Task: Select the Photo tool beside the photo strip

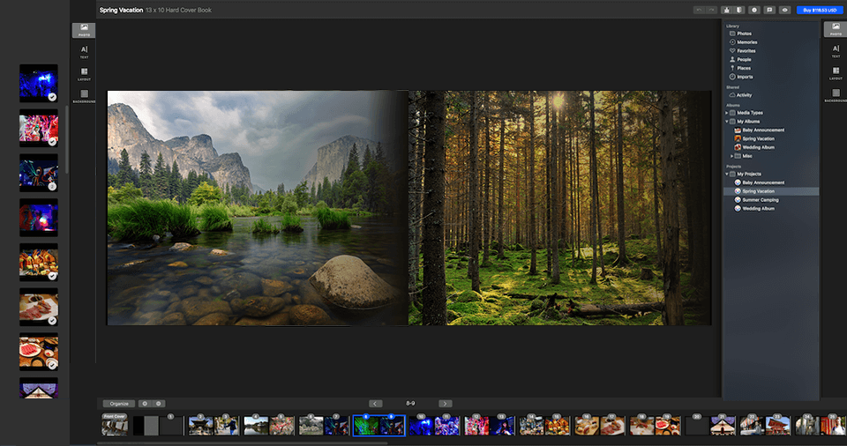Action: click(x=84, y=30)
